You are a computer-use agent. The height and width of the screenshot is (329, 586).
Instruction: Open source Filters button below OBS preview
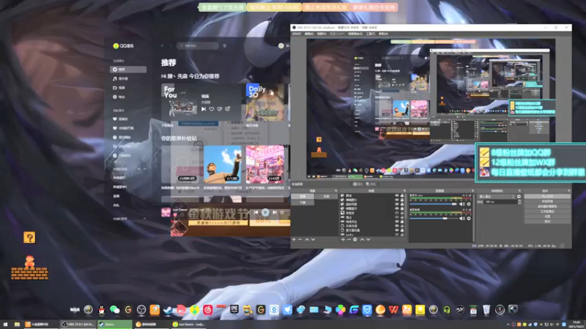[371, 184]
